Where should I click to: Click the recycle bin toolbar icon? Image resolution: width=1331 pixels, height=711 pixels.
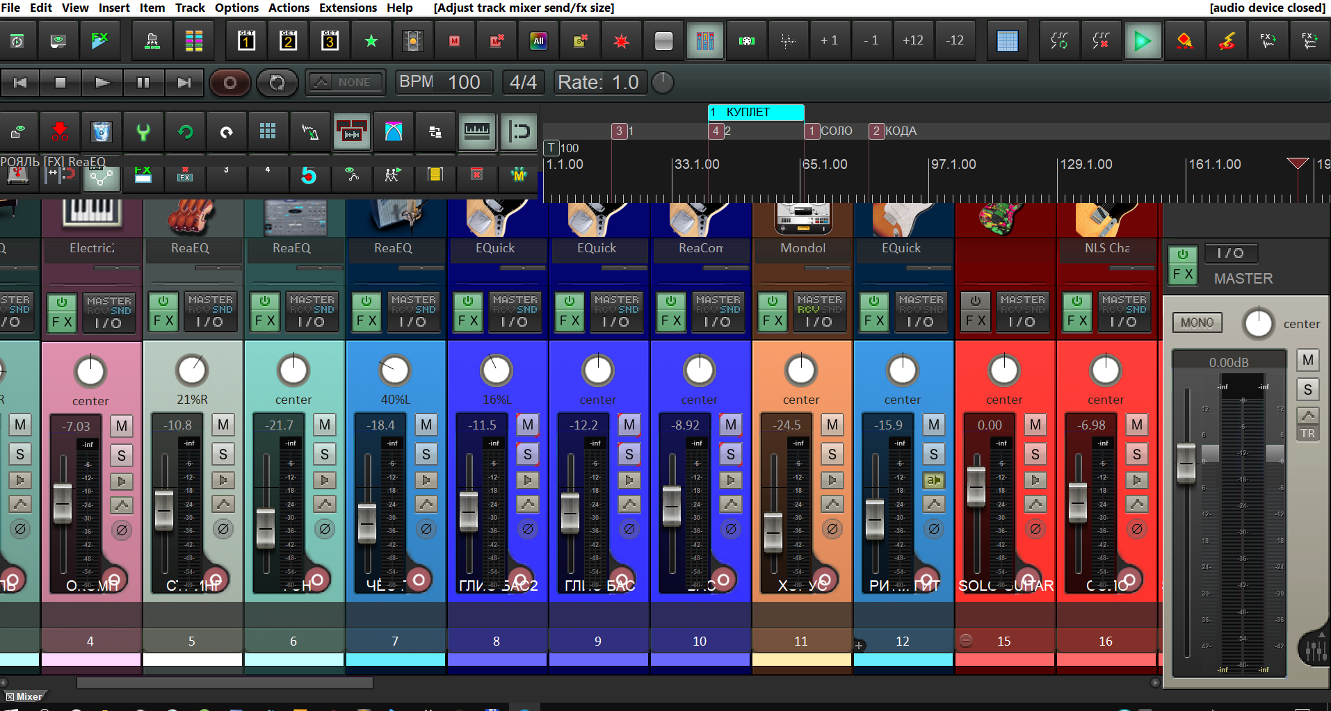102,131
